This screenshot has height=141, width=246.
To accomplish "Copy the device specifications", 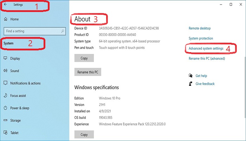I will coord(84,58).
